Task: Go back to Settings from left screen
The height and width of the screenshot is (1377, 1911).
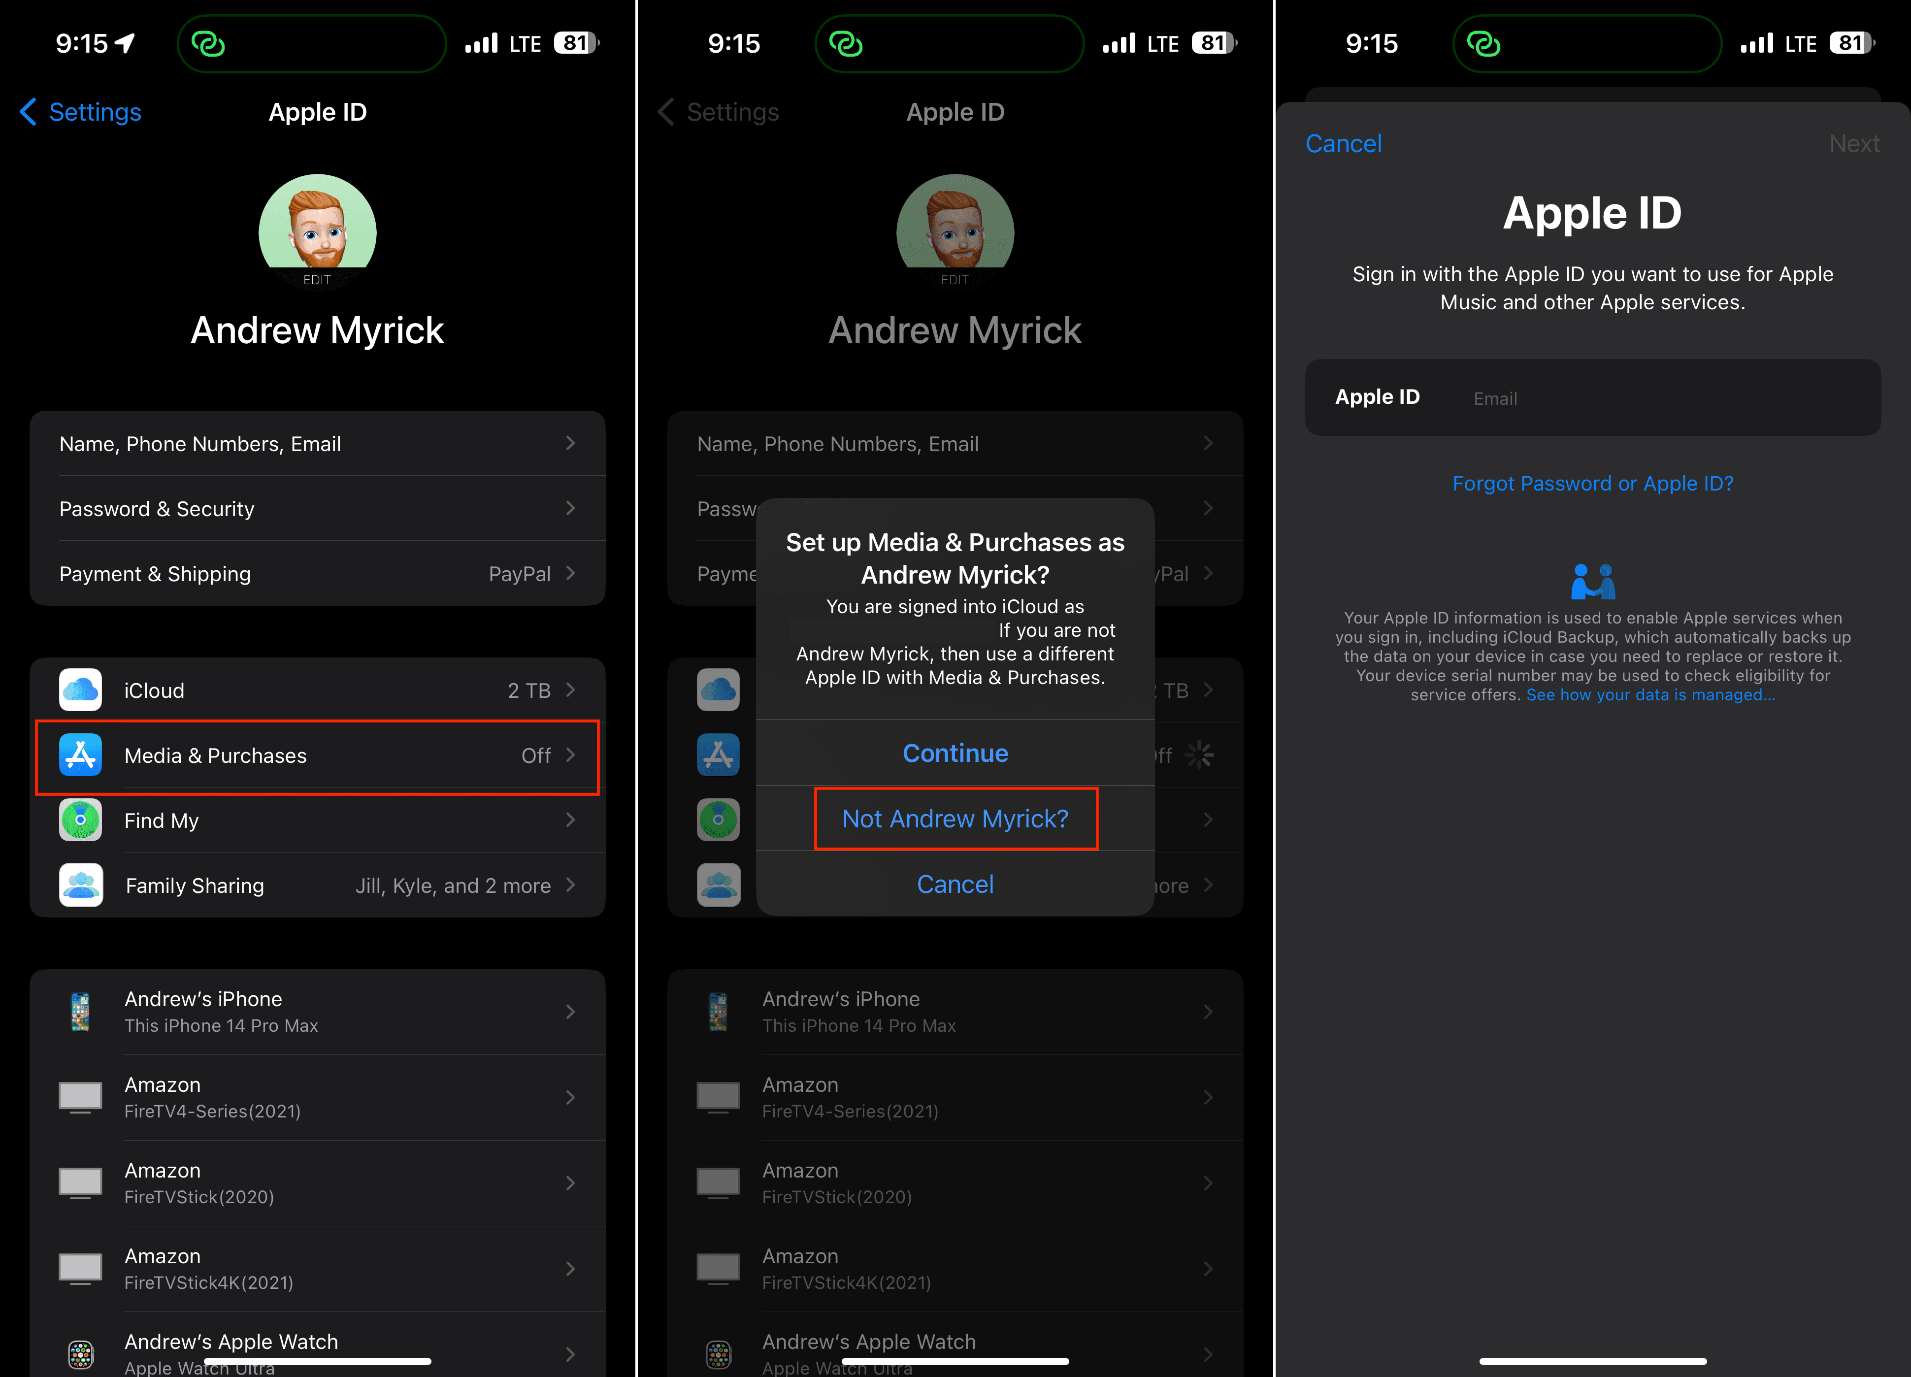Action: click(81, 111)
